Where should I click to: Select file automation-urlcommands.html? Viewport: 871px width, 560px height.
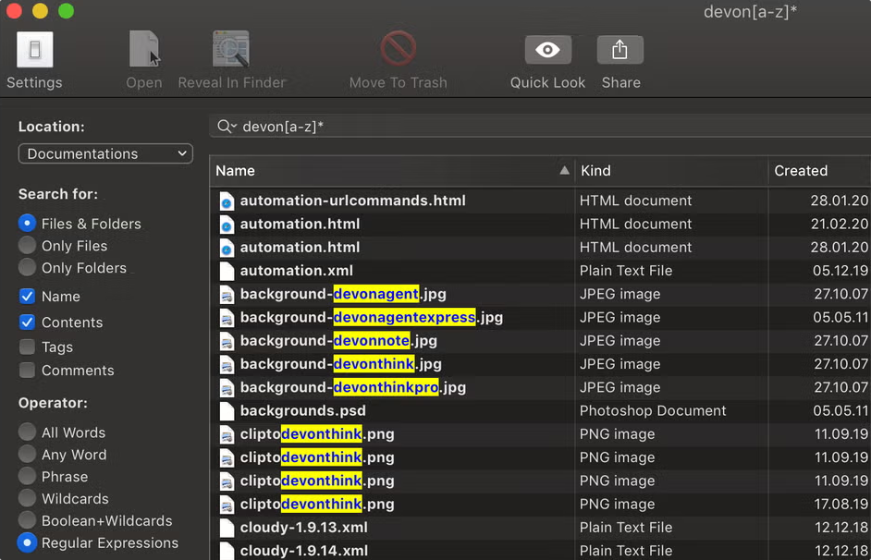pyautogui.click(x=352, y=201)
